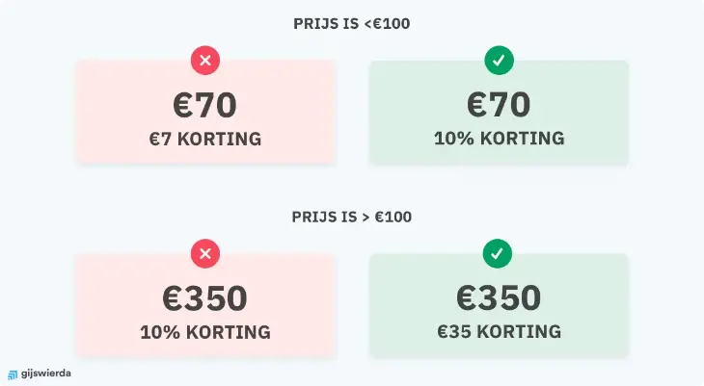Screen dimensions: 704x386
Task: Click "10% KORTING" in the green card
Action: click(x=499, y=139)
